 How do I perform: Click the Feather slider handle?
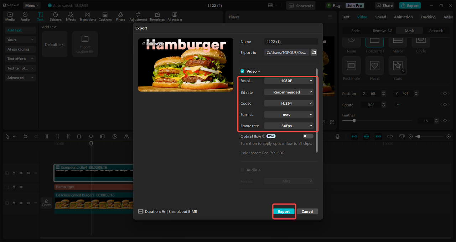click(354, 121)
